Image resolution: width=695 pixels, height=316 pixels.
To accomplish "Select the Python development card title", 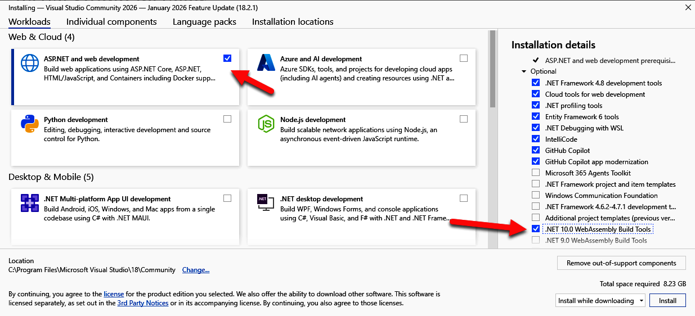I will click(x=76, y=120).
